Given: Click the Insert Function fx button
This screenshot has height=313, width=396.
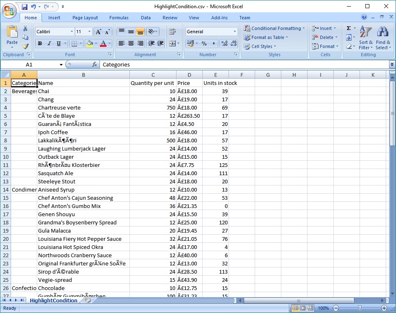Looking at the screenshot, I should pos(95,64).
